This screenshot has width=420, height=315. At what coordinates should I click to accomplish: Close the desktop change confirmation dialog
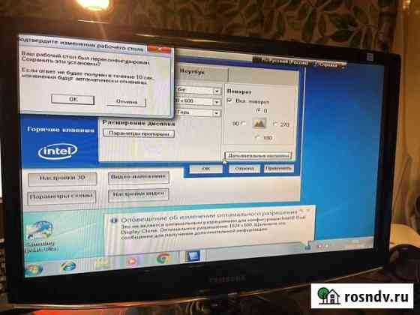point(159,49)
